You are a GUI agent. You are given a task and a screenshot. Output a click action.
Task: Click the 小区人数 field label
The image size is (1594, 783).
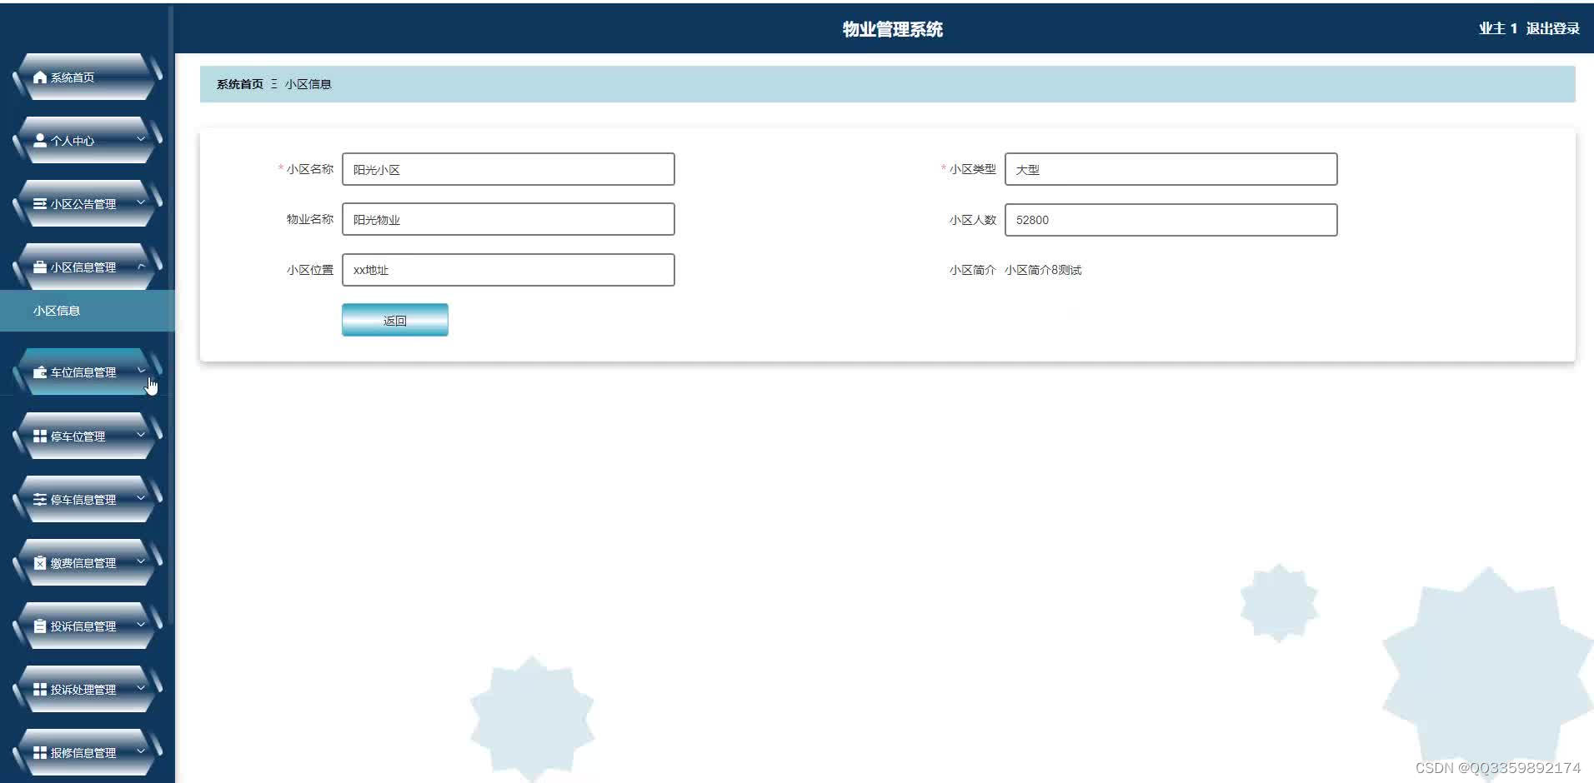coord(973,220)
